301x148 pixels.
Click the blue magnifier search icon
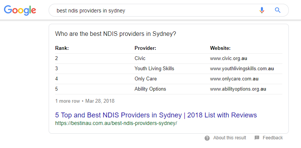coord(277,10)
